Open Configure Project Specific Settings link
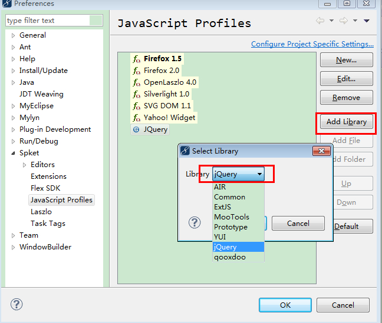The image size is (382, 323). 312,44
